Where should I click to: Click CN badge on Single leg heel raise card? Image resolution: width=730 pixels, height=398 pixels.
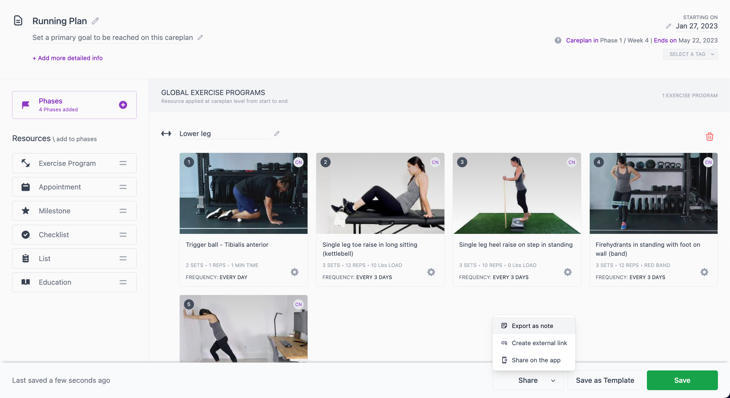coord(572,162)
